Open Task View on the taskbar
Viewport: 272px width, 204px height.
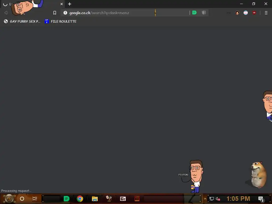point(35,199)
